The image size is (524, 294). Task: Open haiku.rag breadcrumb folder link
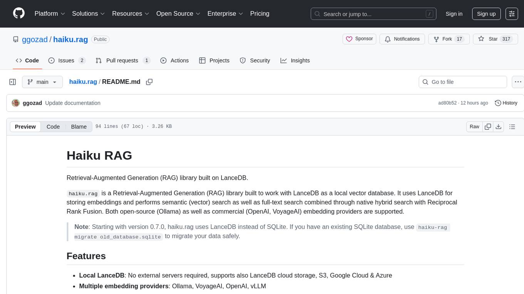click(83, 82)
